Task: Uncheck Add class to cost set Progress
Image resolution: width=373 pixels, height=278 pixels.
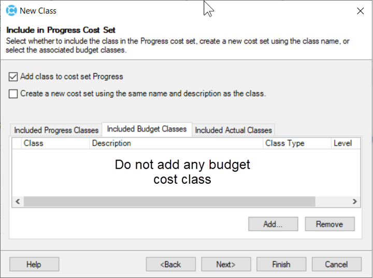Action: point(13,77)
